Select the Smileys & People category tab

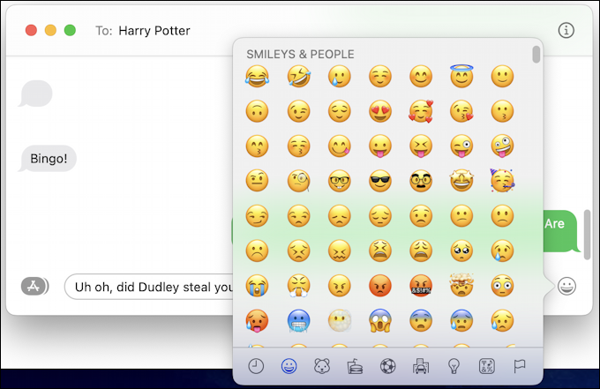pyautogui.click(x=289, y=366)
